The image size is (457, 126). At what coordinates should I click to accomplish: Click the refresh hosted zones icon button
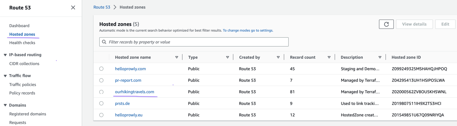[x=386, y=24]
